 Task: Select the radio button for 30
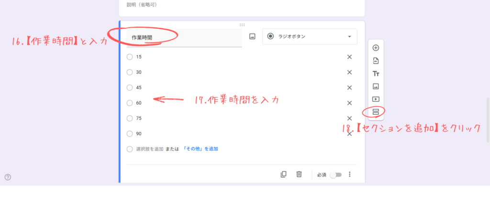coord(130,72)
